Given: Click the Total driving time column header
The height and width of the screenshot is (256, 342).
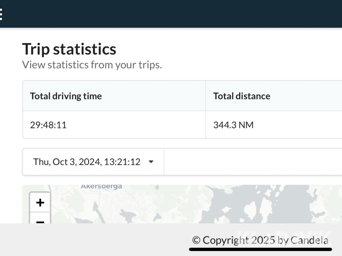Looking at the screenshot, I should coord(66,96).
